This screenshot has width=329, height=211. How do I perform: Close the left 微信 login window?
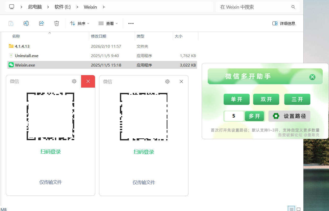(88, 81)
